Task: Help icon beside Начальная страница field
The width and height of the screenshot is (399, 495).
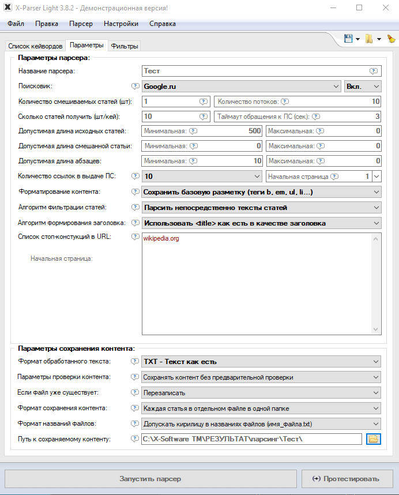Action: click(x=334, y=177)
